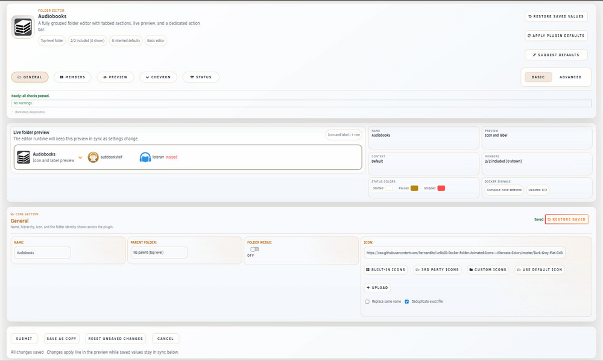Click the Audiobooks folder icon in the live preview

click(24, 157)
